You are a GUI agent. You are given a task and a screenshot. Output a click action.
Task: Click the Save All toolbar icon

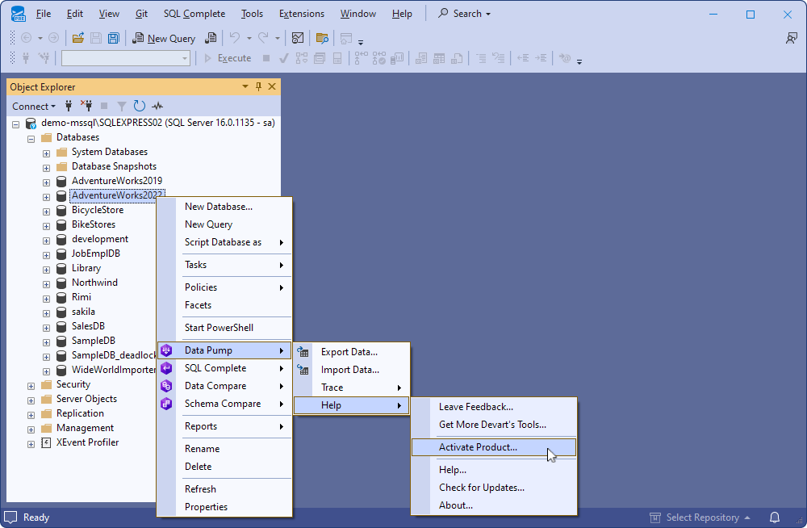click(113, 38)
